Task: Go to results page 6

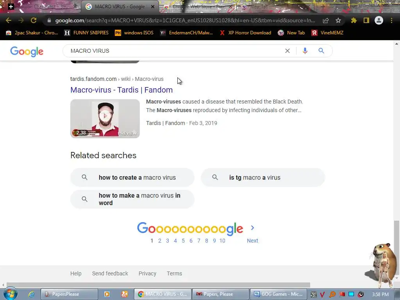Action: coord(191,241)
